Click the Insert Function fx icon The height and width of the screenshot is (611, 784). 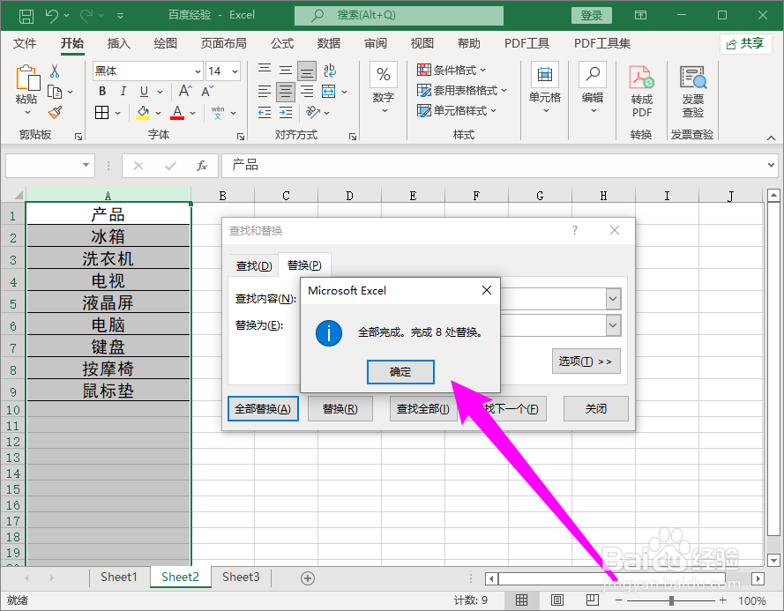201,166
